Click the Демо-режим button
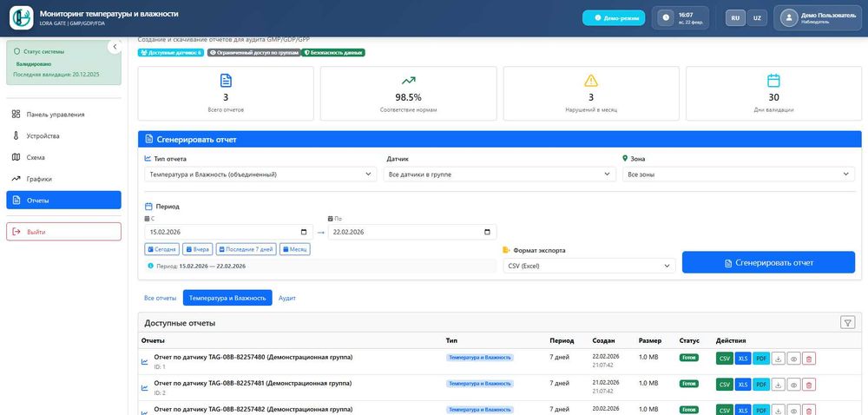 pos(614,17)
